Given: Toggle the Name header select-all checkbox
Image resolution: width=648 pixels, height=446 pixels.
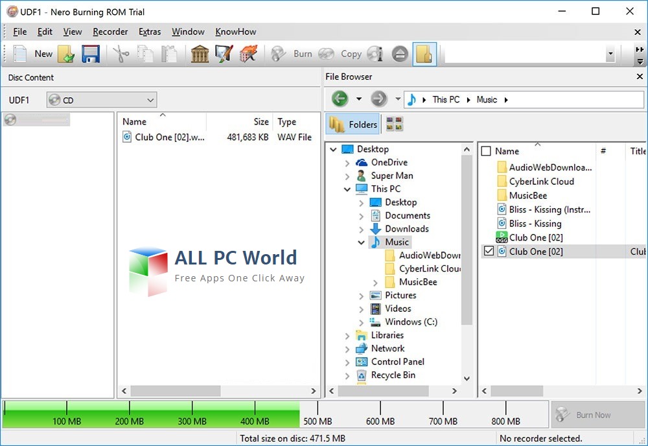Looking at the screenshot, I should pyautogui.click(x=487, y=151).
